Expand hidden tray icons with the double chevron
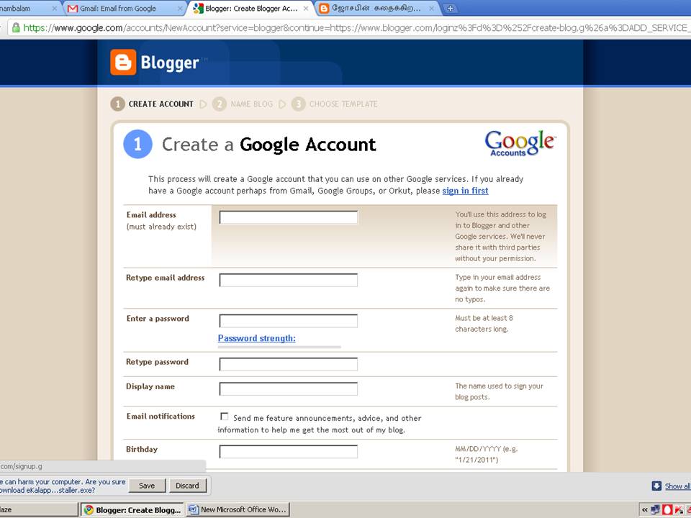The width and height of the screenshot is (691, 518). 645,510
